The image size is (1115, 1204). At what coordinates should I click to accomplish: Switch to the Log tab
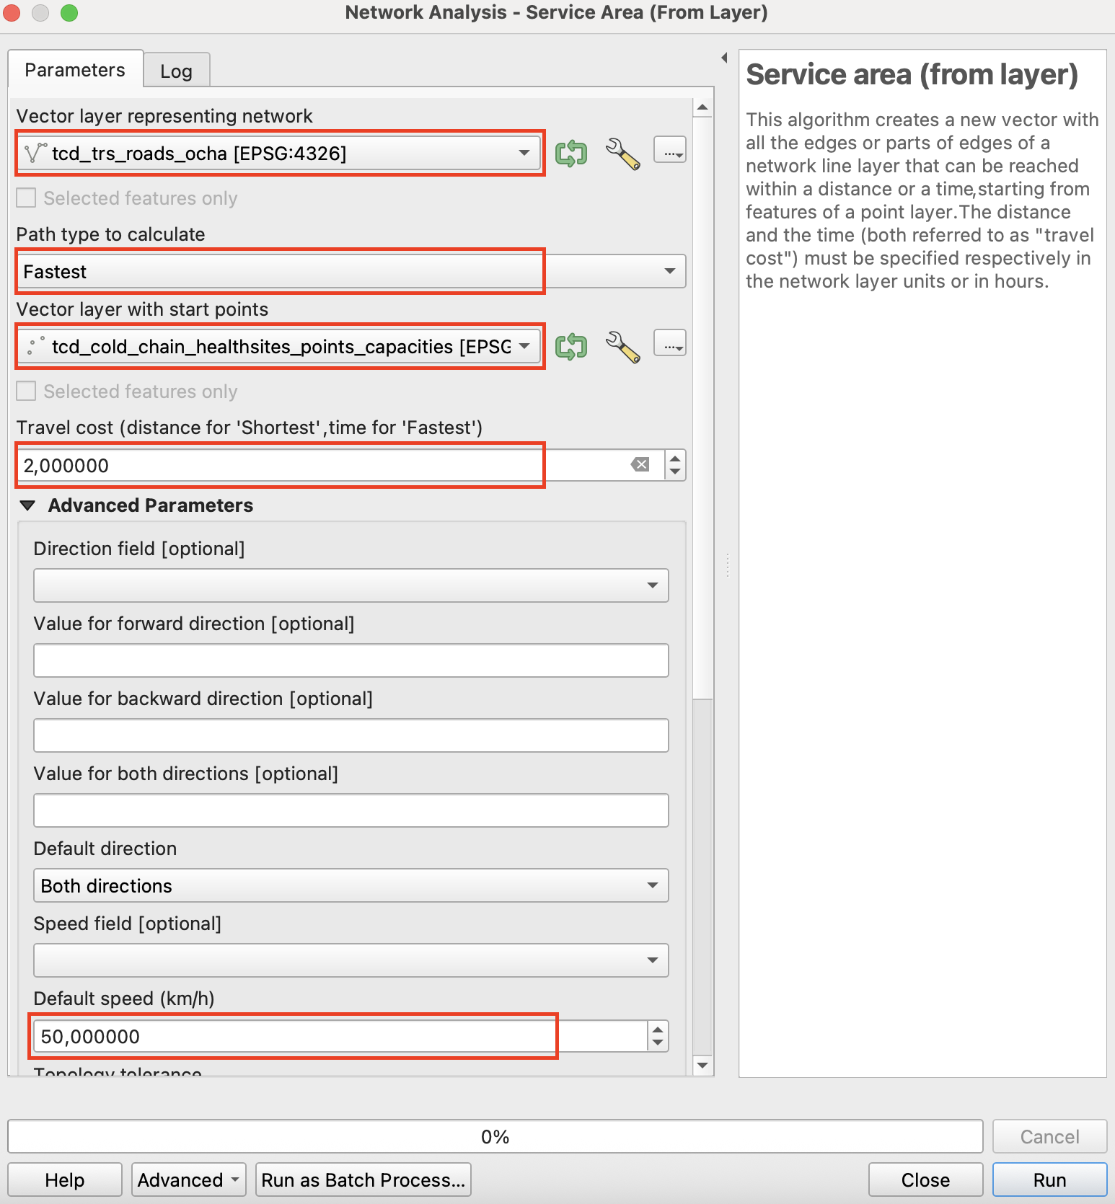click(x=176, y=71)
